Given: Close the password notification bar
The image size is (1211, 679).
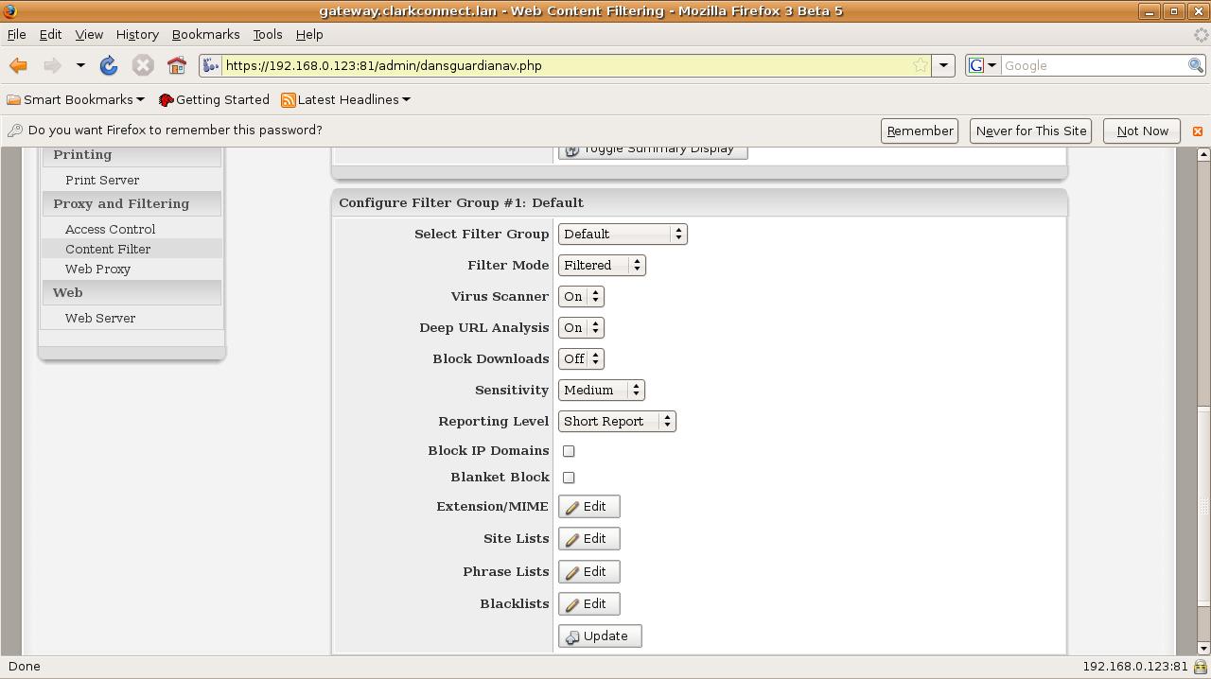Looking at the screenshot, I should click(x=1197, y=131).
